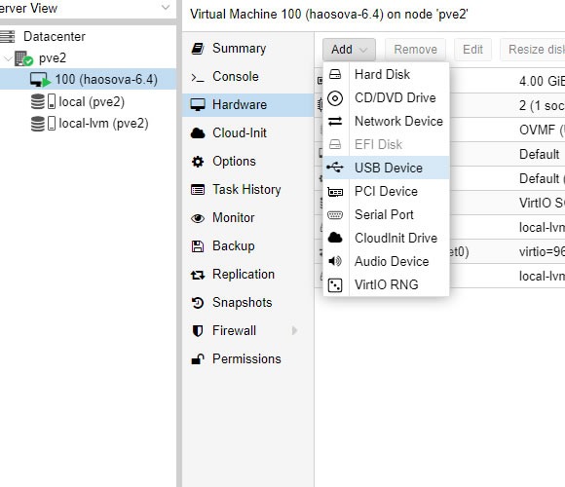Click the Resize disk button

pos(533,50)
